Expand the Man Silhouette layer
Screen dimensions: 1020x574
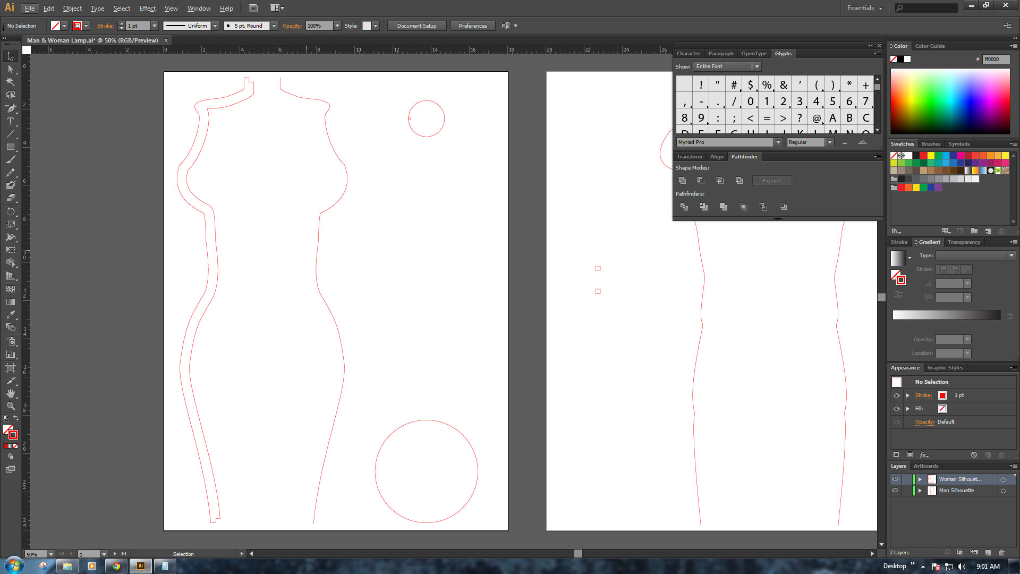920,491
